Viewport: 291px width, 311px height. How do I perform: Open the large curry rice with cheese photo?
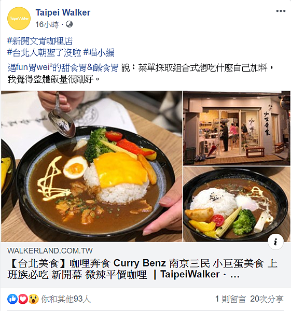[91, 166]
